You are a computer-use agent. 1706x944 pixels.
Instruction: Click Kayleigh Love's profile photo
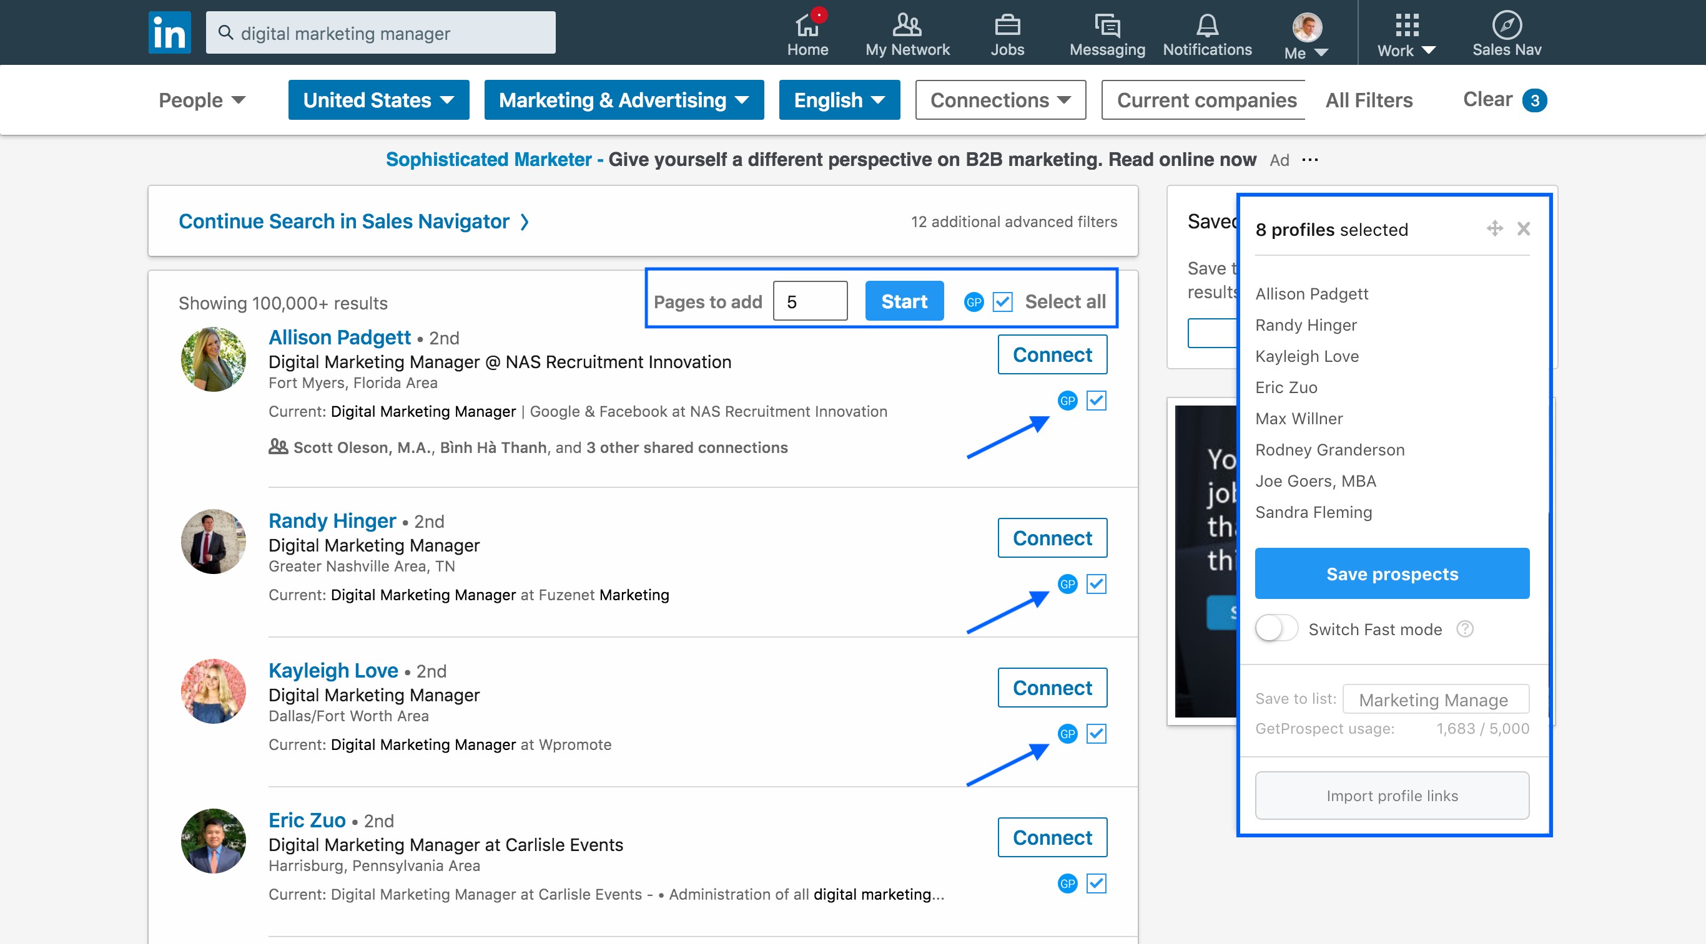coord(214,691)
